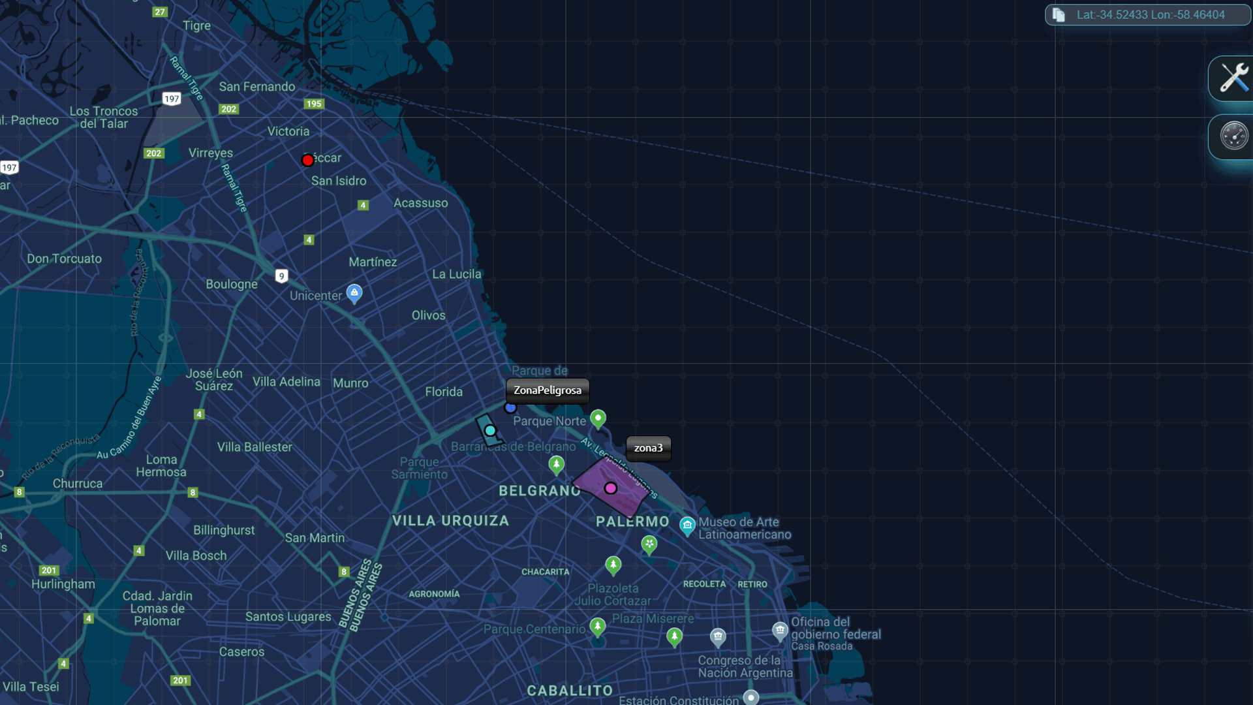This screenshot has height=705, width=1253.
Task: Click the Lat/Lon coordinates display box
Action: (1150, 15)
